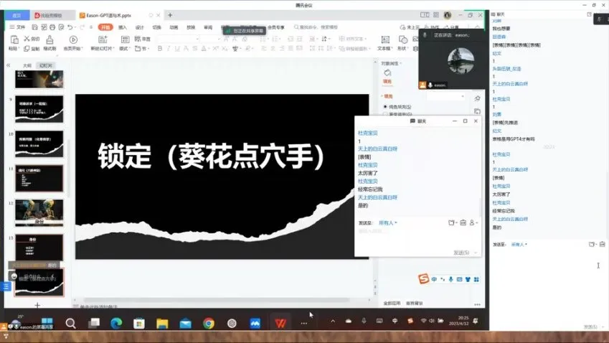Toggle the microphone icon in system tray
This screenshot has width=609, height=343.
coord(364,321)
